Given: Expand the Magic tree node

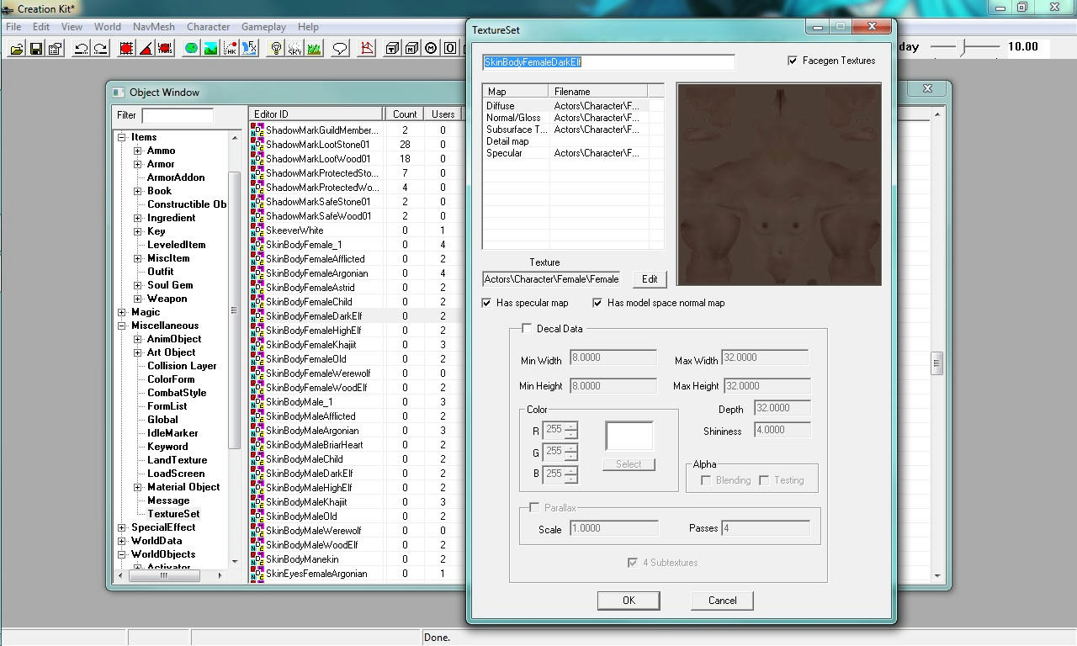Looking at the screenshot, I should (x=122, y=312).
